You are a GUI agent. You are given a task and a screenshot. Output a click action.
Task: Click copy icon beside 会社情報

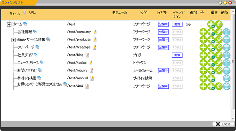[35, 31]
